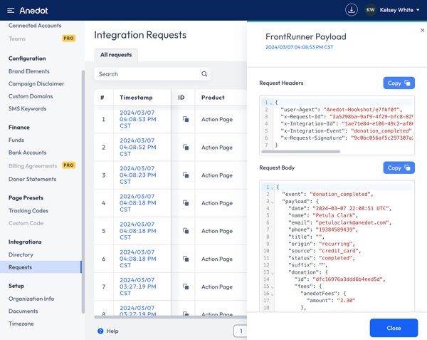Open Connected Accounts in sidebar
Screen dimensions: 427x340
(35, 26)
